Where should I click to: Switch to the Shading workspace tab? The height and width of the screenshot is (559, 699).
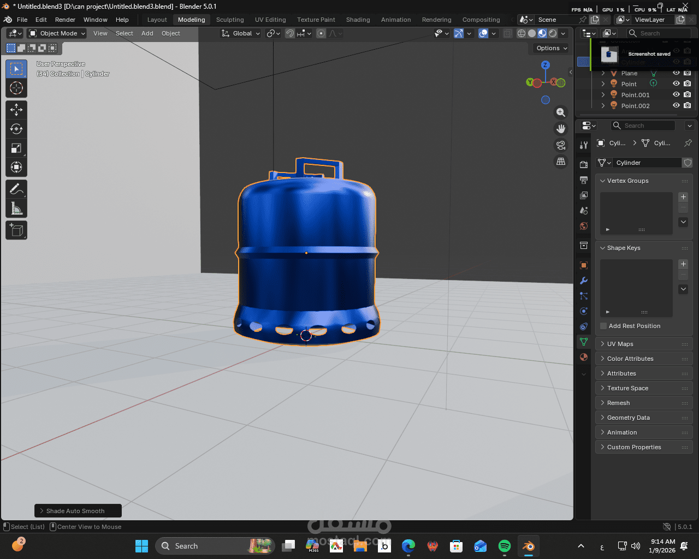pos(358,20)
